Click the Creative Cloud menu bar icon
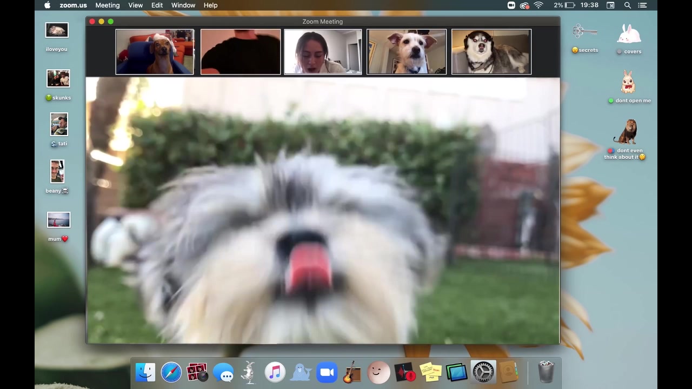This screenshot has width=692, height=389. point(524,5)
